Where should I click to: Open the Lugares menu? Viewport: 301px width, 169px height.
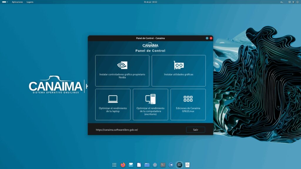click(x=30, y=2)
